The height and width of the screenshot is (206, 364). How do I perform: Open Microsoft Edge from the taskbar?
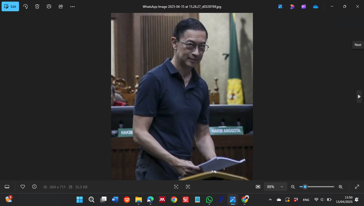pos(150,200)
